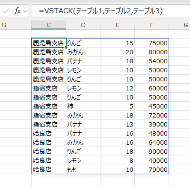Click the VSTACK formula bar text
The width and height of the screenshot is (190, 187).
(x=101, y=11)
